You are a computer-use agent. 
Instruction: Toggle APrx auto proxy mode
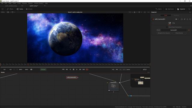pyautogui.click(x=124, y=69)
